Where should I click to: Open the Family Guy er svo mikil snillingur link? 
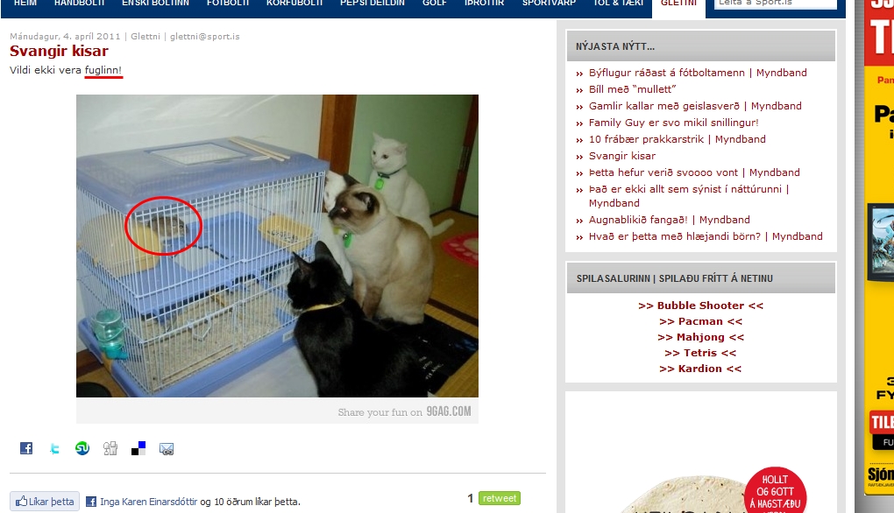point(673,123)
